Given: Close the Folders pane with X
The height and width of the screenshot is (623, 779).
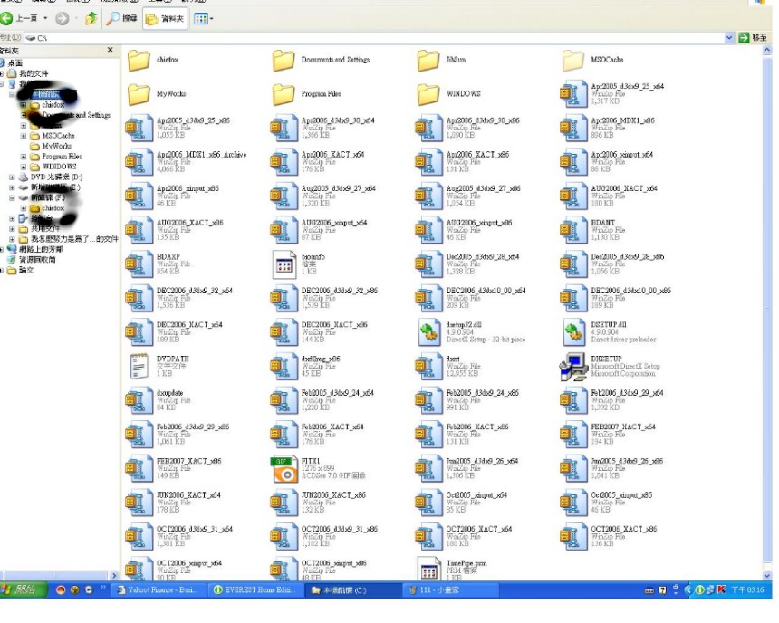Looking at the screenshot, I should (x=111, y=51).
